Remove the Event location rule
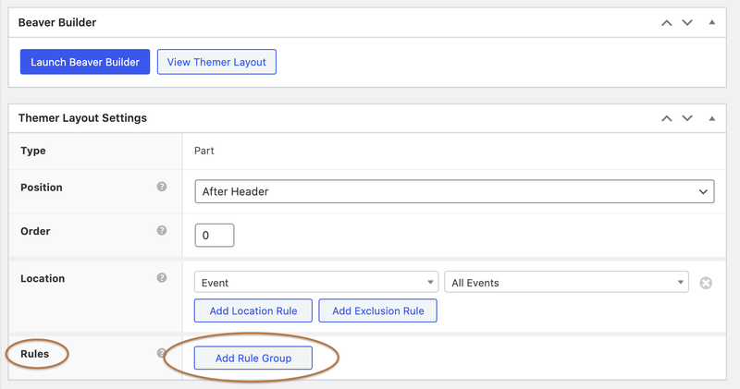 pyautogui.click(x=706, y=283)
